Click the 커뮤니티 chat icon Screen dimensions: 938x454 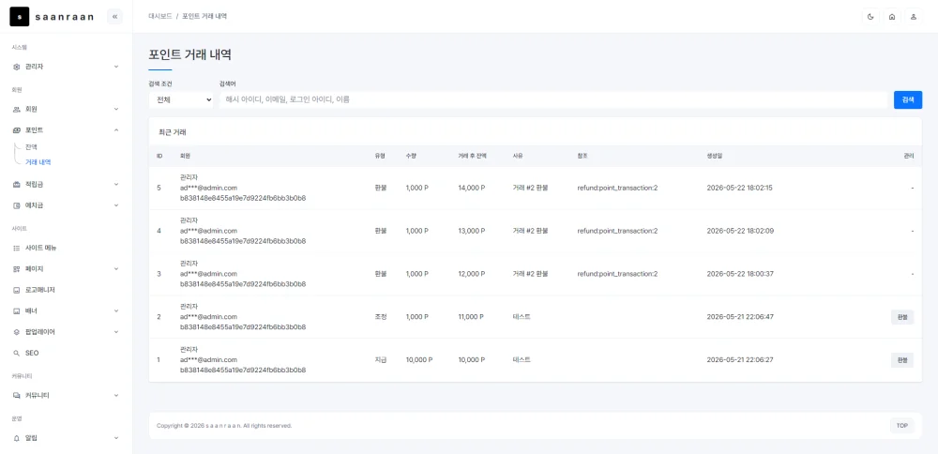click(x=17, y=396)
